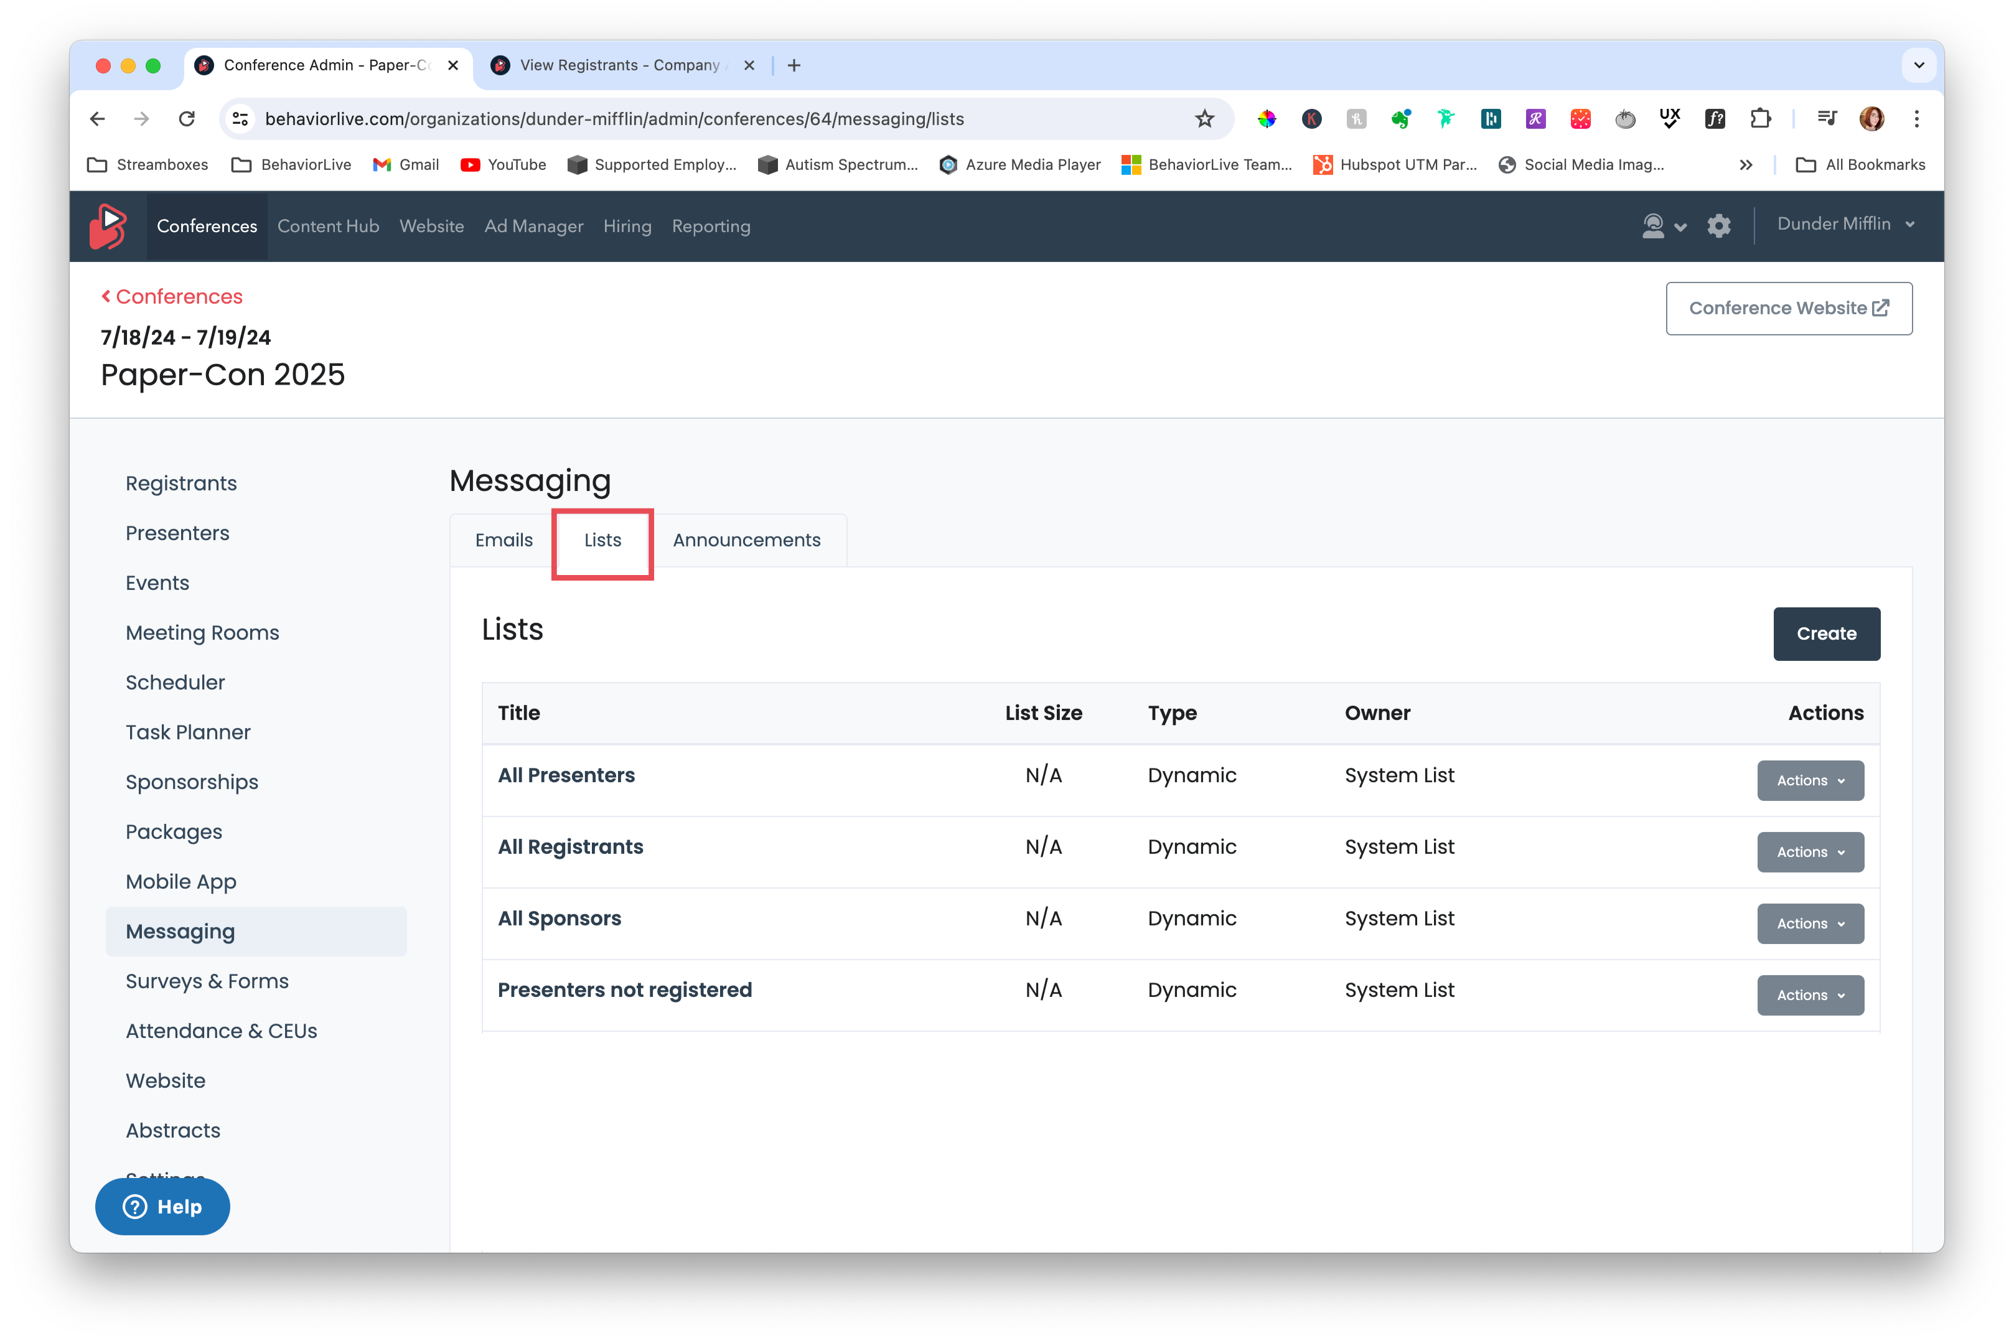This screenshot has height=1338, width=2014.
Task: Open the Presenters not registered list
Action: 625,990
